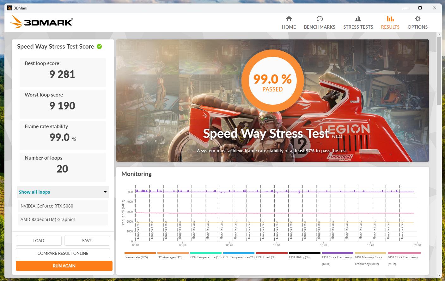Click COMPARE RESULT ONLINE button
The height and width of the screenshot is (281, 445).
click(63, 253)
